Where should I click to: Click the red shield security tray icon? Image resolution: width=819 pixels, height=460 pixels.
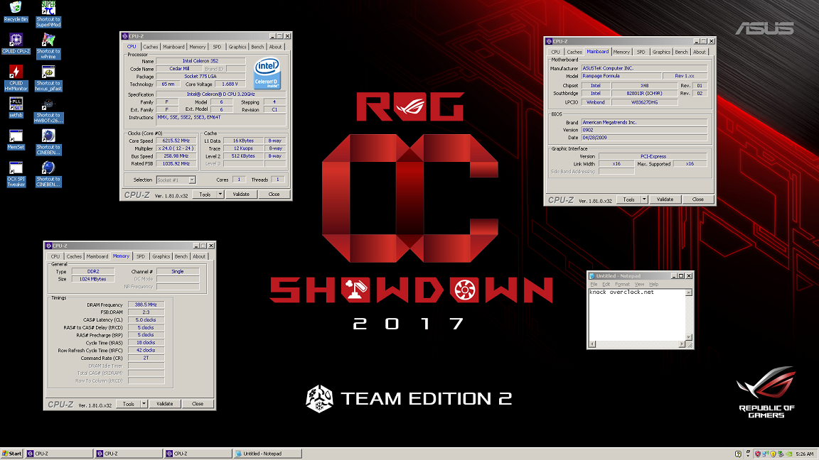(x=758, y=454)
